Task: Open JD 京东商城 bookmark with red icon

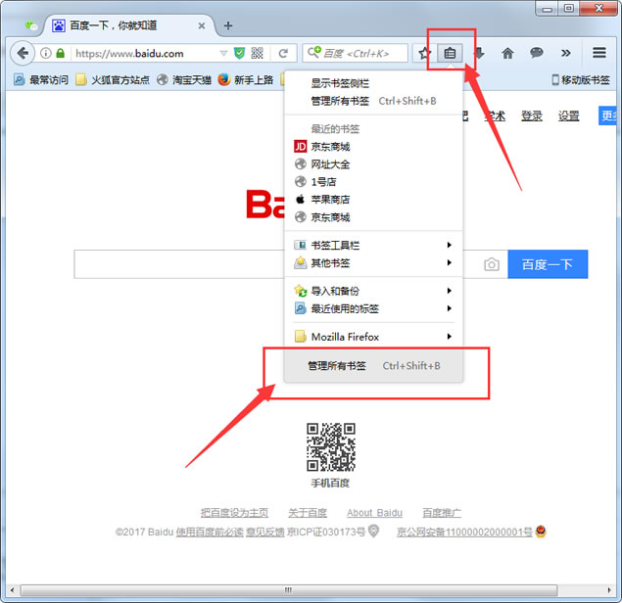Action: coord(373,147)
